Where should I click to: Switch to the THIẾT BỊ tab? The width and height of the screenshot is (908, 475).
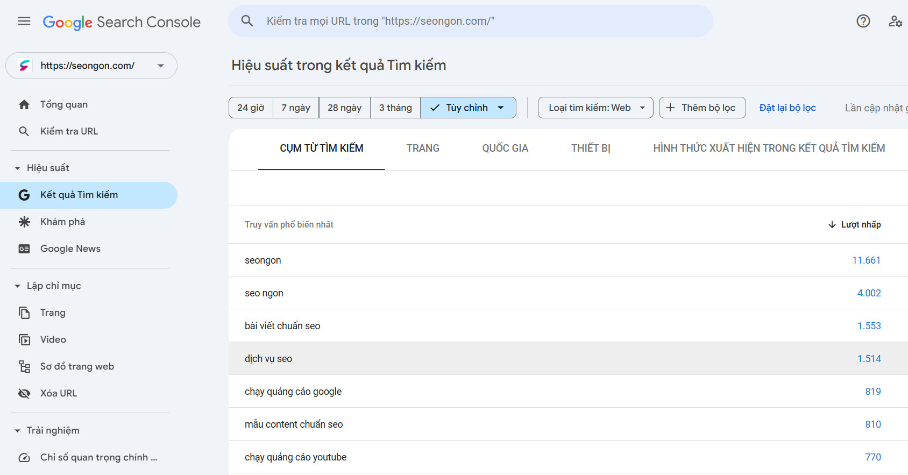[x=591, y=148]
